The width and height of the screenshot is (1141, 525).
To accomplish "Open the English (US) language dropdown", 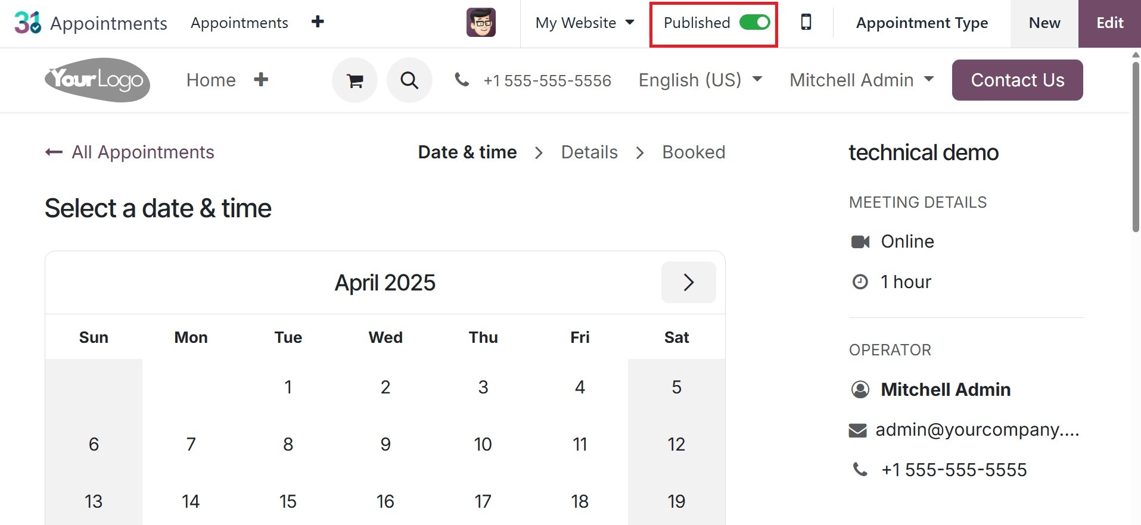I will 700,80.
